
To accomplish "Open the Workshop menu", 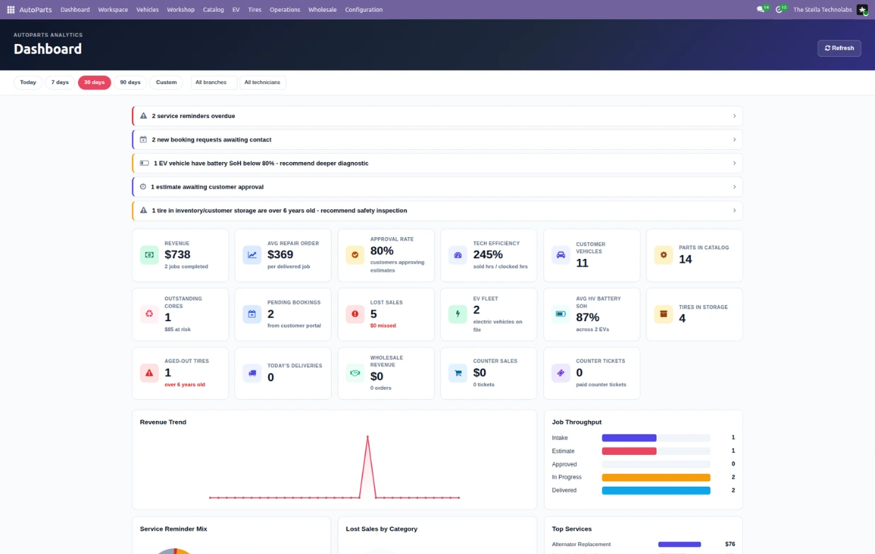I will pyautogui.click(x=181, y=10).
